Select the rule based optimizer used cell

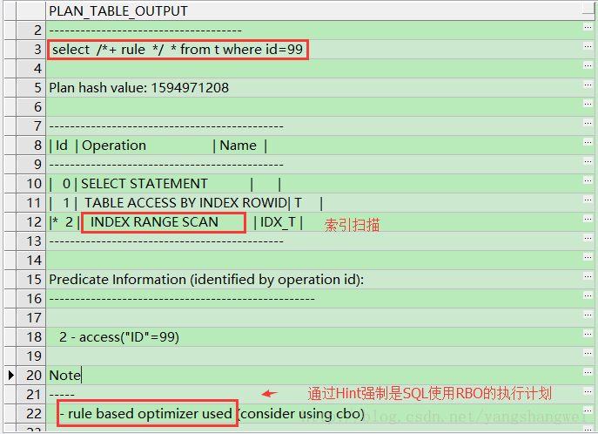point(146,414)
